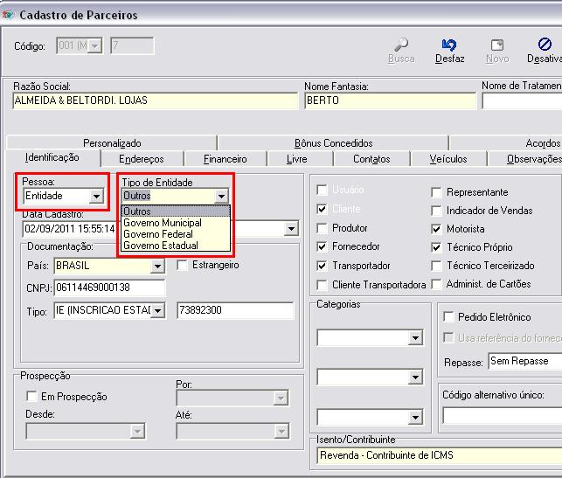Viewport: 562px width, 478px height.
Task: Click the Código alternativo único field
Action: [503, 416]
